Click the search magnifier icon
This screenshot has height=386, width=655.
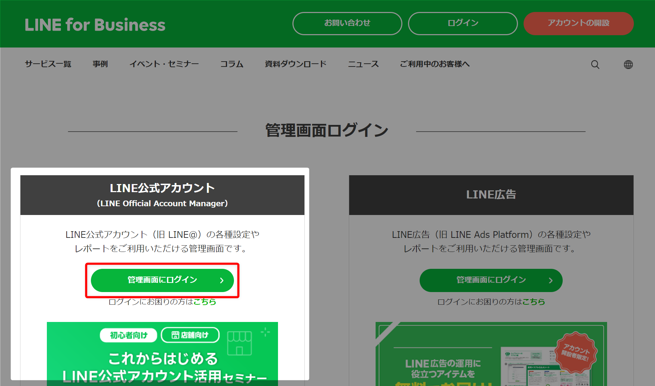pyautogui.click(x=595, y=64)
